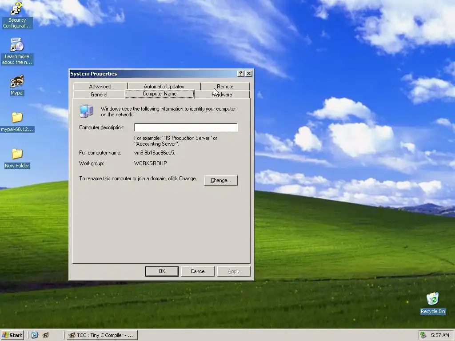455x341 pixels.
Task: Switch to the Remote tab
Action: click(x=225, y=87)
